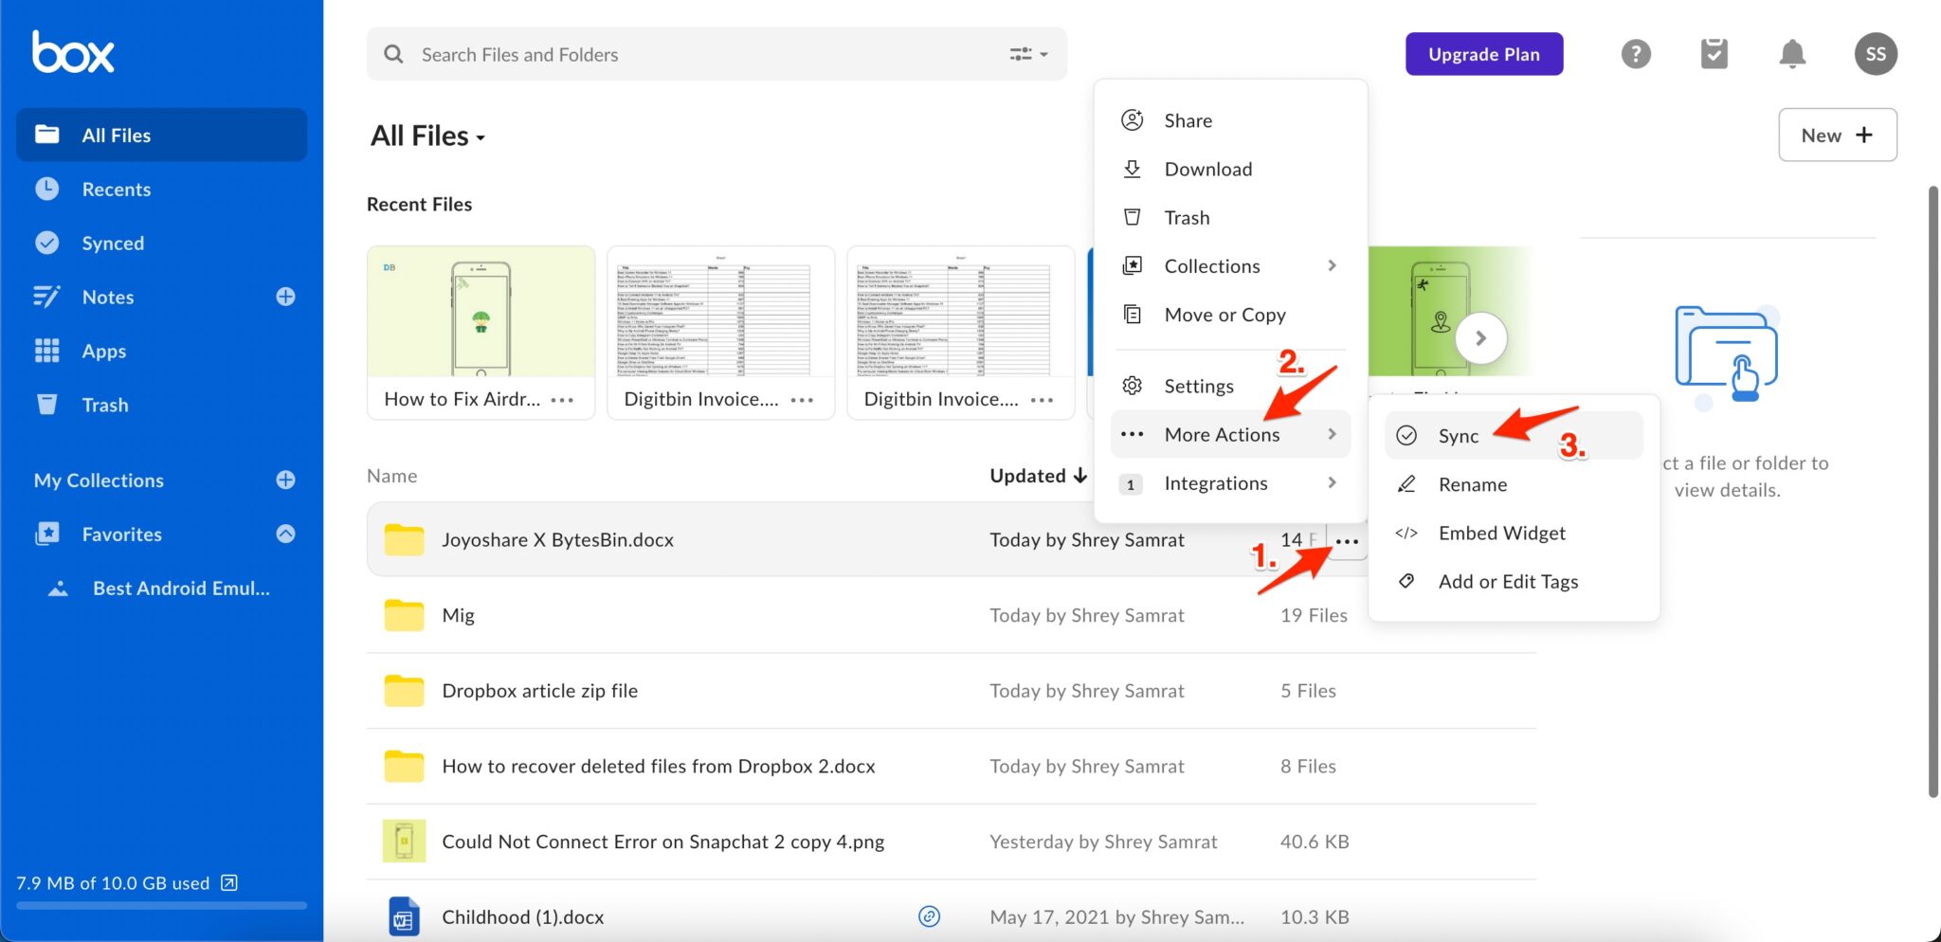Click the ellipsis on the How to Fix Airdrop card

coord(563,400)
